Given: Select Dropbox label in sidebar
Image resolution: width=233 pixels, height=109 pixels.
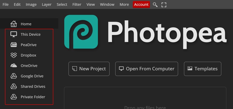Looking at the screenshot, I should 28,55.
